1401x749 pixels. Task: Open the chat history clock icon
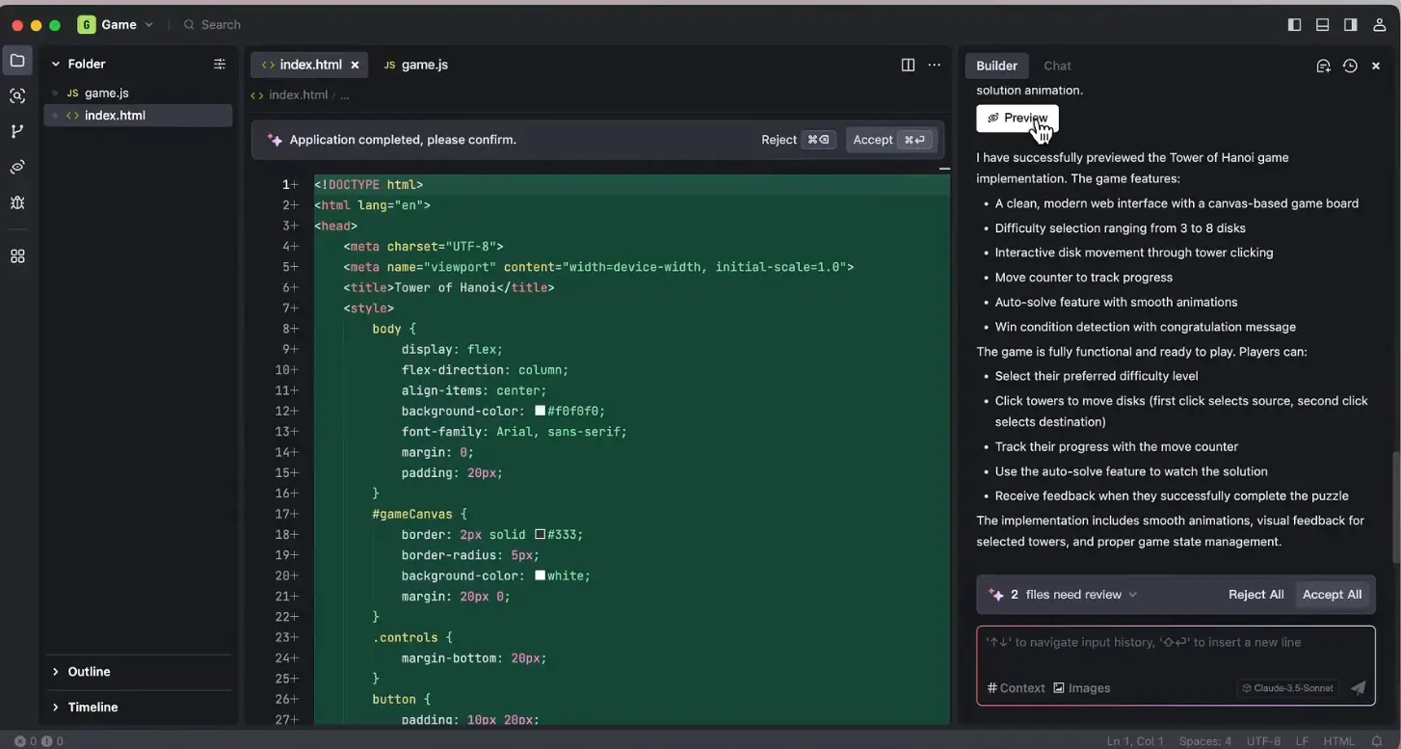(x=1350, y=66)
